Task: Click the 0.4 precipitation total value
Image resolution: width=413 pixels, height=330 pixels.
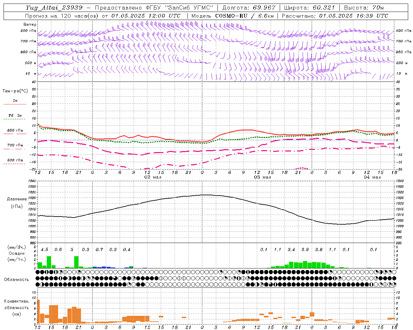Action: (127, 250)
